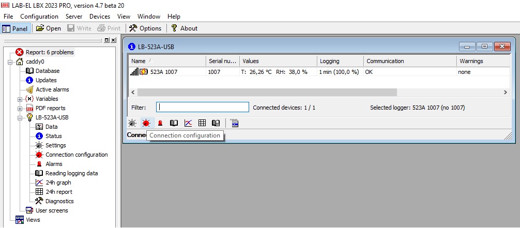This screenshot has width=520, height=228.
Task: Click the horizontal scrollbar thumb in device list
Action: click(267, 92)
